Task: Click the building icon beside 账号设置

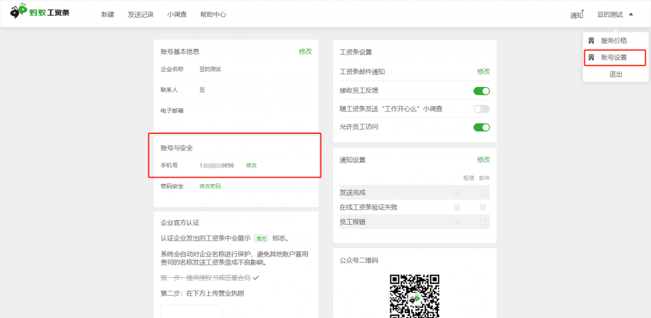Action: tap(591, 57)
